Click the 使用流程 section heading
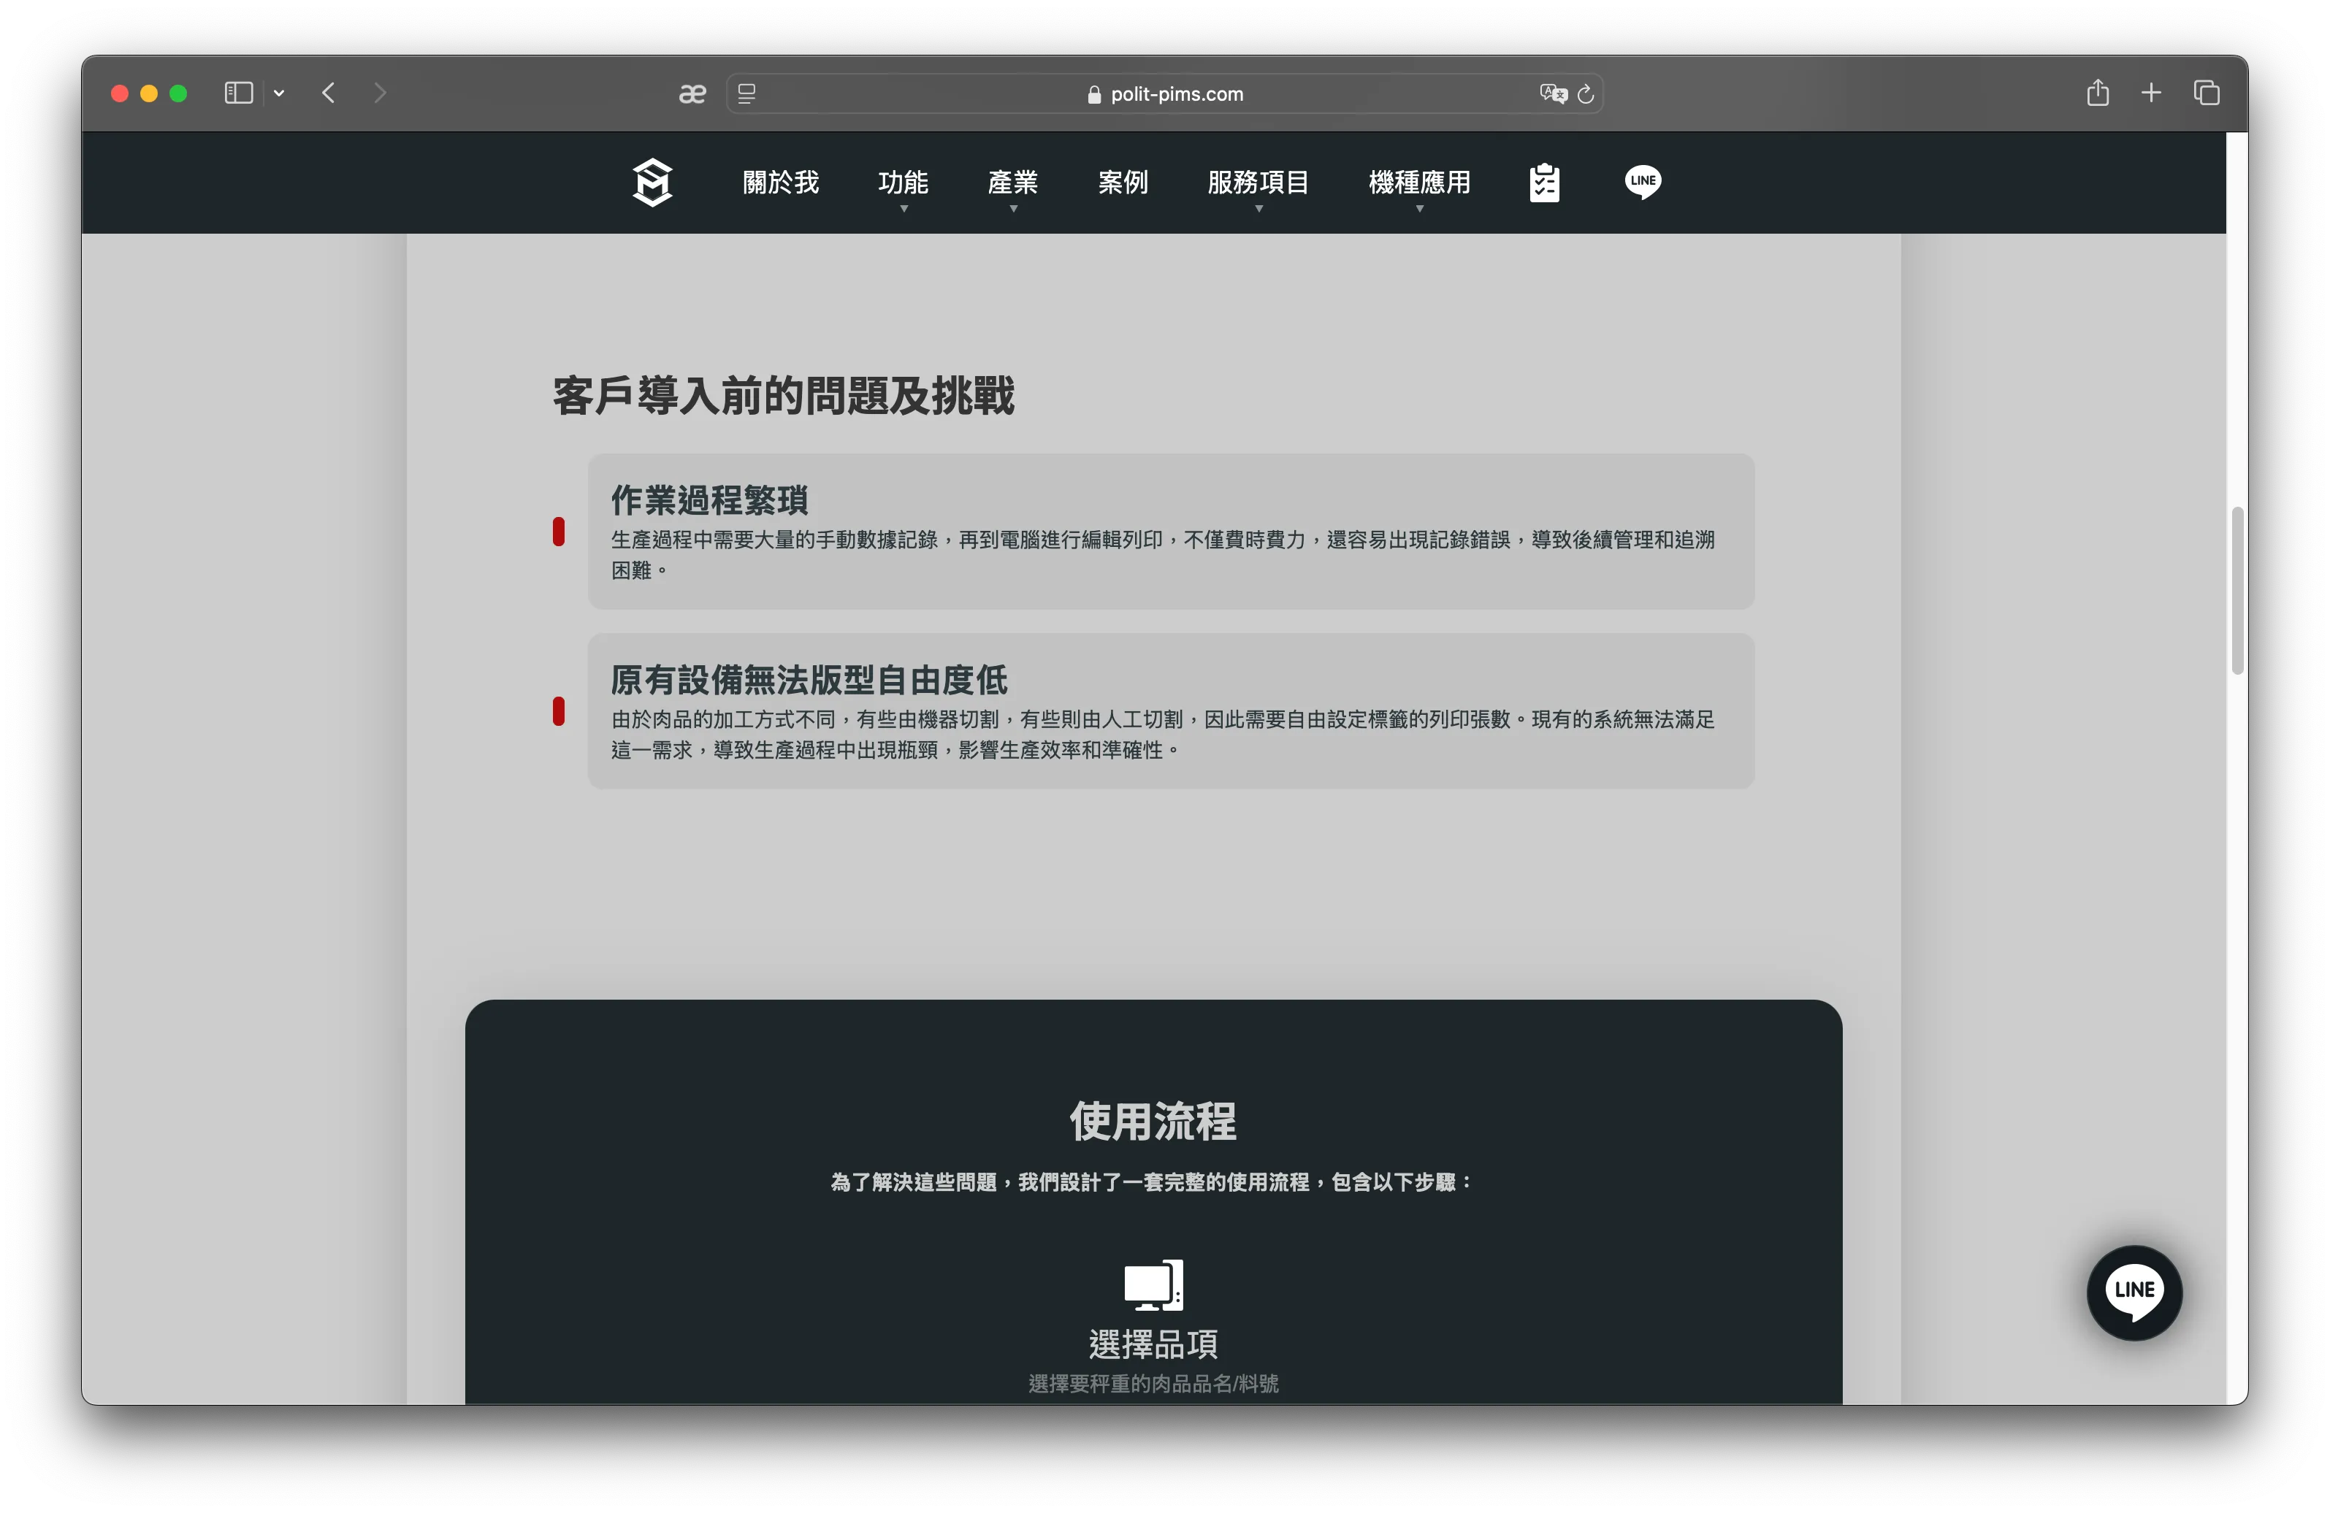 click(1153, 1122)
